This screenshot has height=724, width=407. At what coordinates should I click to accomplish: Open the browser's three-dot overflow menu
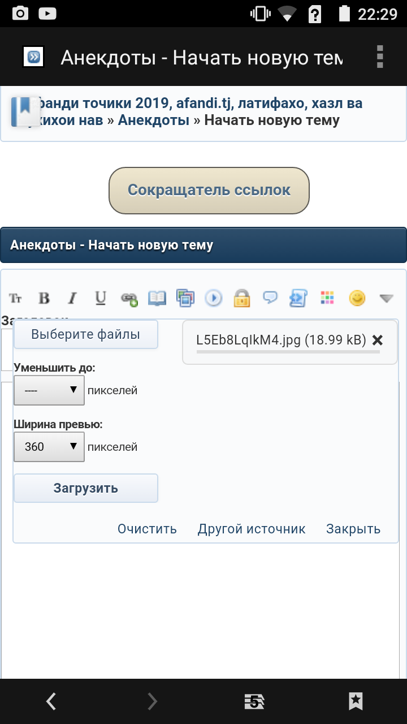point(380,57)
